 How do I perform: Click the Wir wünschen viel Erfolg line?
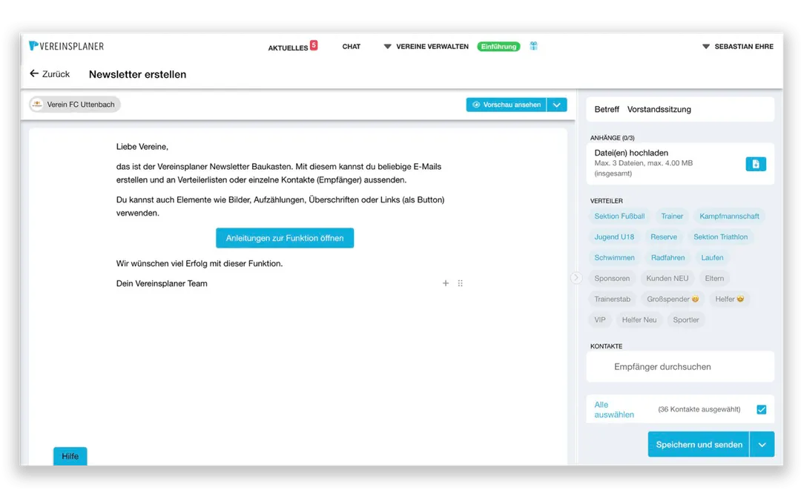tap(200, 264)
